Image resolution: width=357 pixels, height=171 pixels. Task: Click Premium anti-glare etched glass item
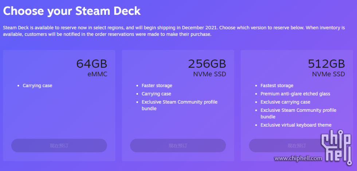[295, 94]
